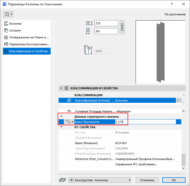The image size is (190, 186).
Task: Click КЛАССИФИКАЦИЯ И СВОЙСТВА panel document icon
Action: click(67, 88)
